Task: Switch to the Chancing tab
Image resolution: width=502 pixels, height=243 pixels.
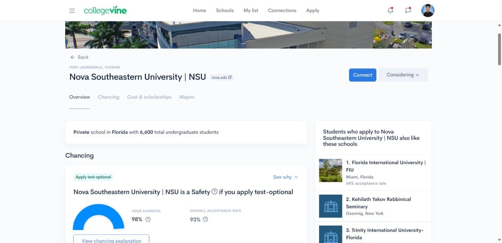Action: 108,97
